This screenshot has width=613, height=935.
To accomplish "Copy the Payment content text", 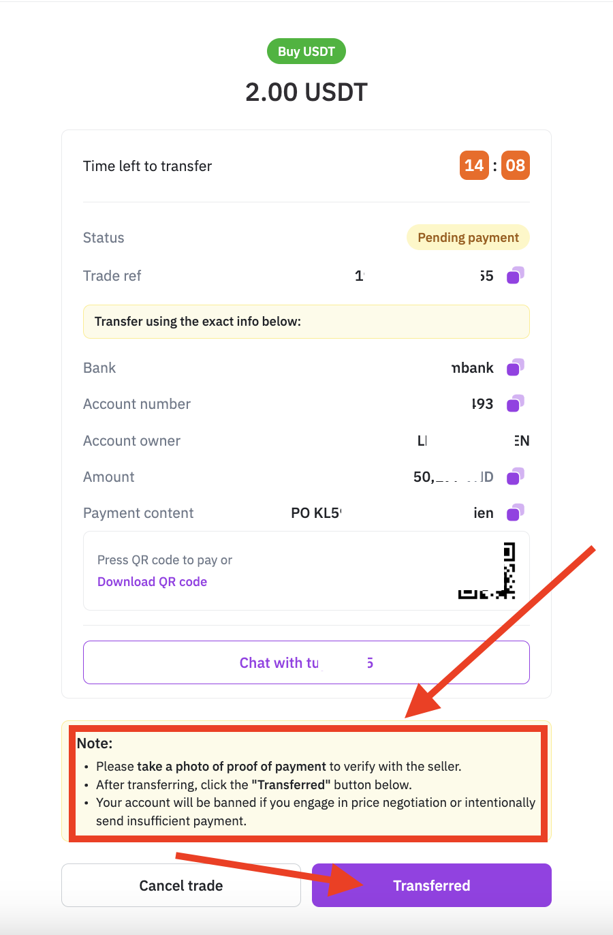I will (515, 513).
